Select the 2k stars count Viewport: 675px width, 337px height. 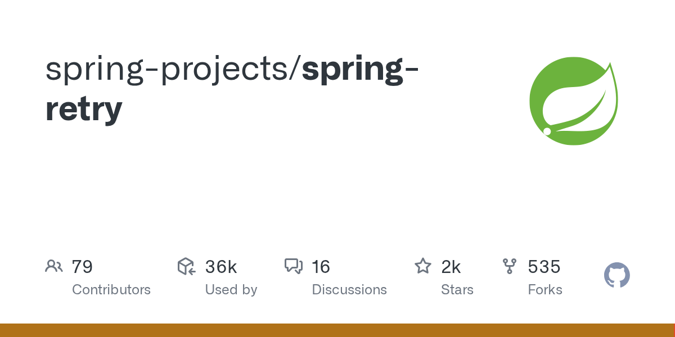pyautogui.click(x=451, y=267)
